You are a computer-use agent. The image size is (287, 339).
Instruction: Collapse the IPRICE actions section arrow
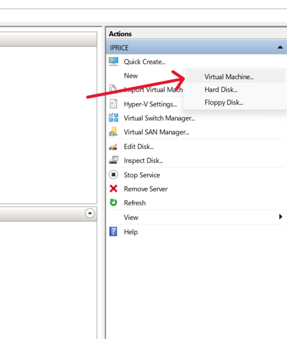pos(280,47)
